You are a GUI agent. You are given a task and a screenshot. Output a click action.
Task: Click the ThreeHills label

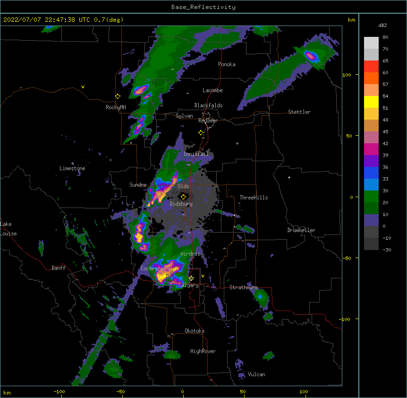(254, 198)
